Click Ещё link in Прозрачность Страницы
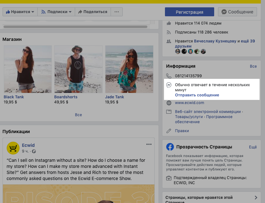265x203 pixels. [253, 147]
